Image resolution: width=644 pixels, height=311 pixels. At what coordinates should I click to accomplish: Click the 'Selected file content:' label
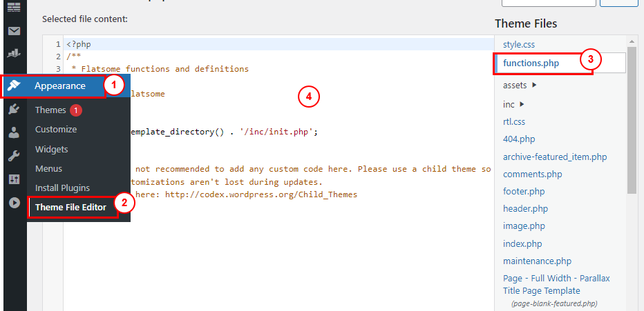tap(85, 19)
